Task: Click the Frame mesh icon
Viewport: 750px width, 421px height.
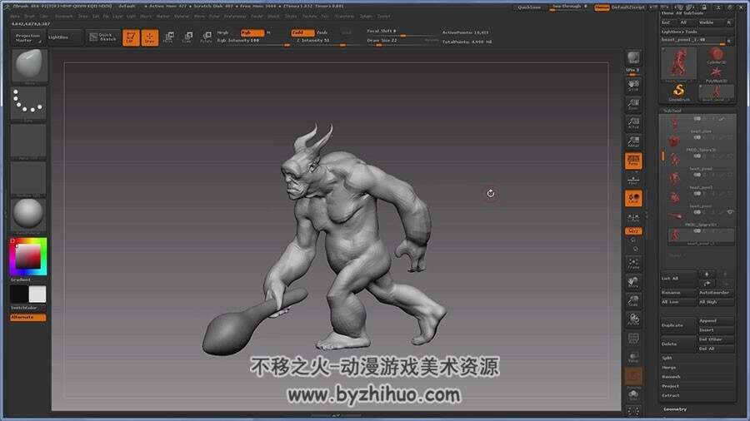Action: [x=633, y=264]
